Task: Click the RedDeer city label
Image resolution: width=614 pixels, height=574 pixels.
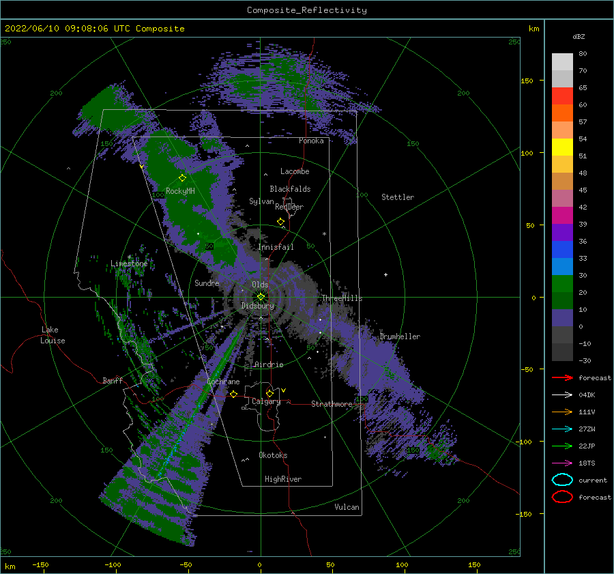Action: (x=289, y=207)
